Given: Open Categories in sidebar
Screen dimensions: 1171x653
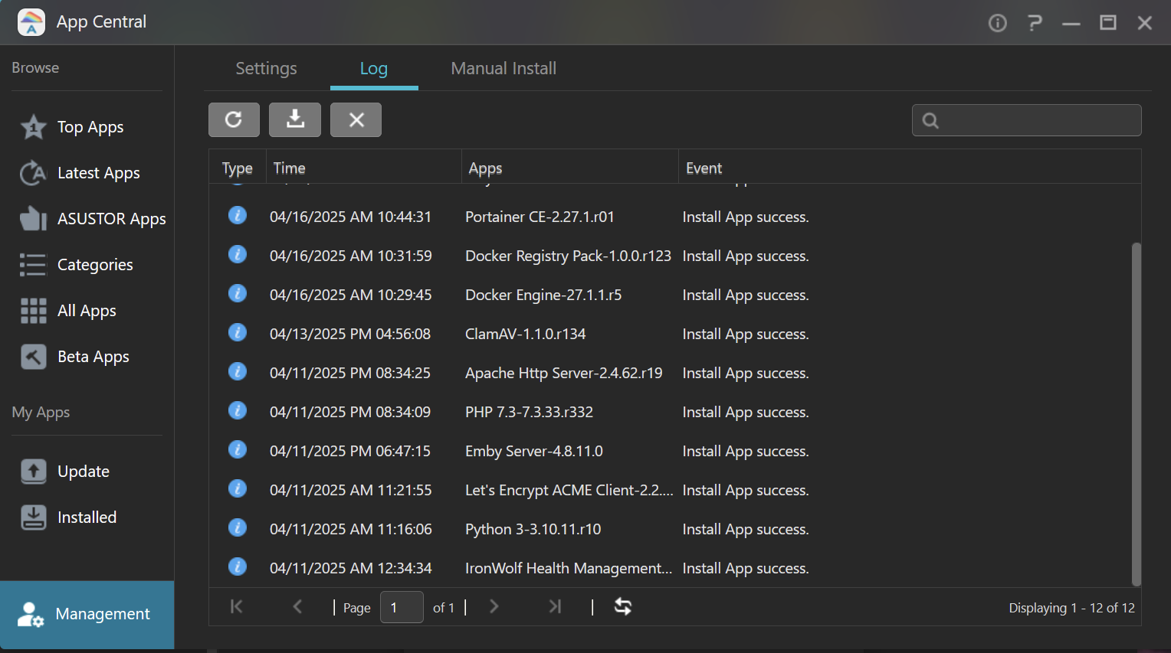Looking at the screenshot, I should coord(95,265).
